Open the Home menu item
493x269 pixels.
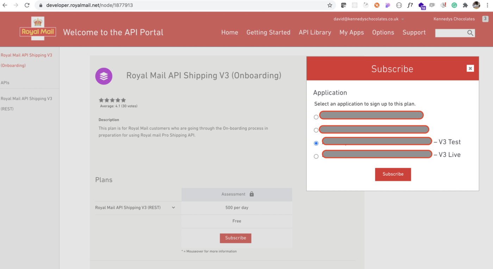(230, 32)
